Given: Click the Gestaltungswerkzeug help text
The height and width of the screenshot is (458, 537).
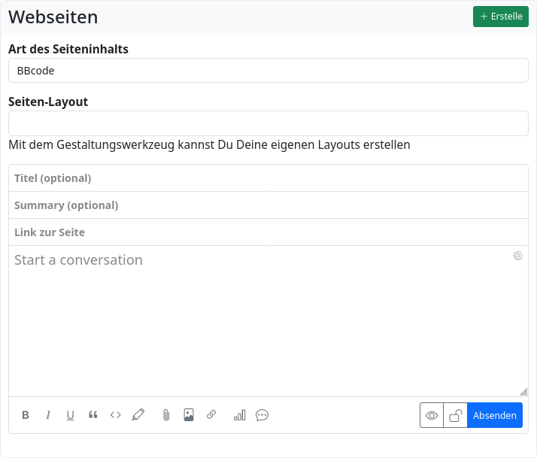Looking at the screenshot, I should click(209, 145).
